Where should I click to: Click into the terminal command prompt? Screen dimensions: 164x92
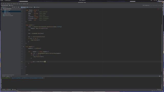tap(44, 78)
